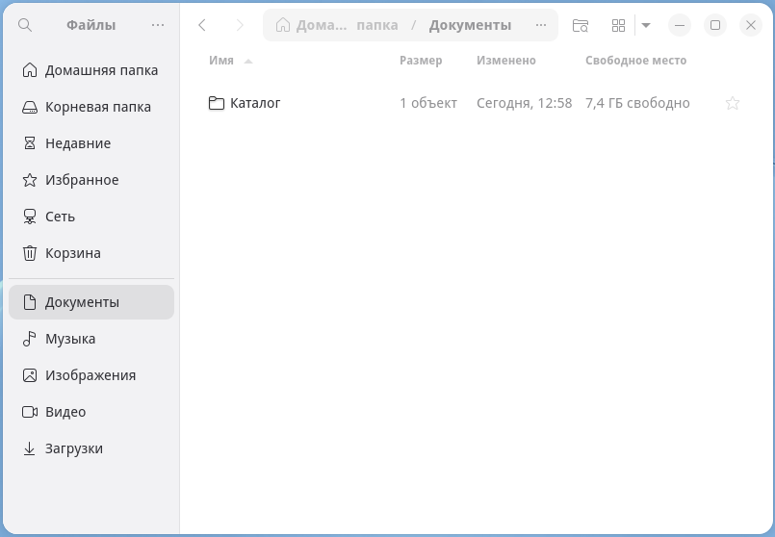Open Изображения folder in sidebar

91,375
